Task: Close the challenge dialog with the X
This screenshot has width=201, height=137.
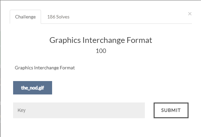Action: click(x=190, y=14)
